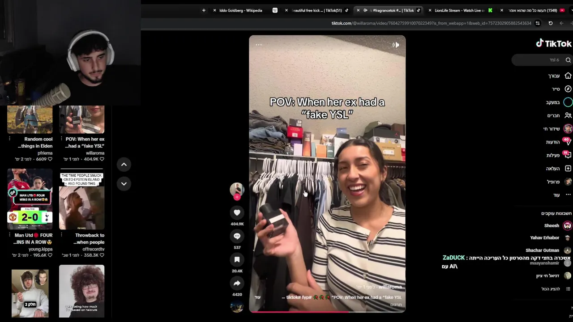573x322 pixels.
Task: Open options dots for the 'Random cool things' video
Action: coord(9,139)
